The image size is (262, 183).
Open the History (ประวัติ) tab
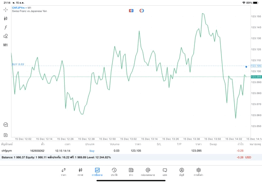[114, 172]
